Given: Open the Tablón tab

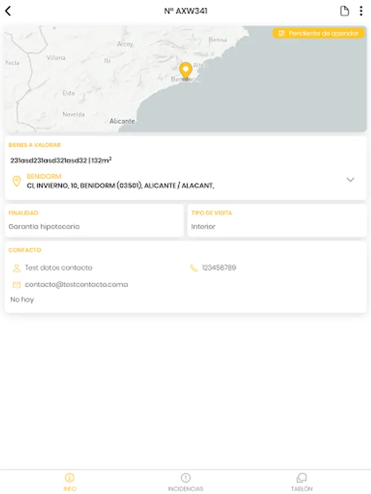Looking at the screenshot, I should tap(301, 481).
